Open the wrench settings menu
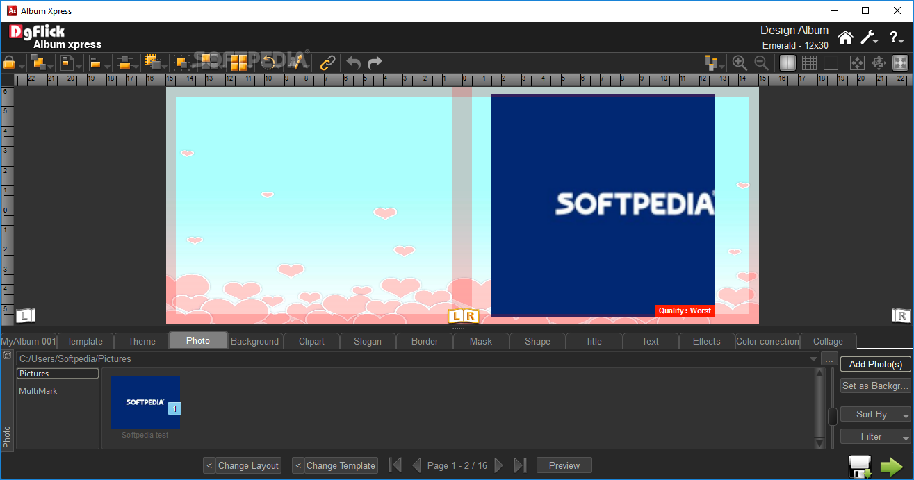Viewport: 914px width, 480px height. tap(869, 38)
